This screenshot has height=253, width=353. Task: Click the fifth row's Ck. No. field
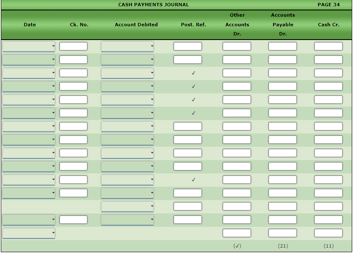(x=73, y=100)
